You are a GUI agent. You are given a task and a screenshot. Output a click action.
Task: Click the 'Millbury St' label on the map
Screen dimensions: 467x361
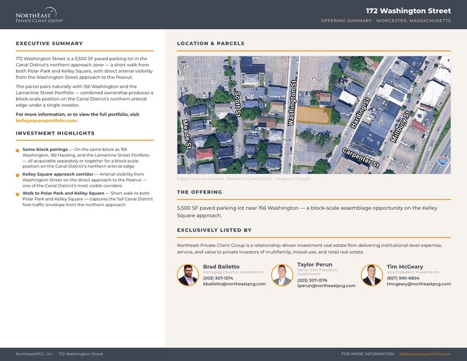coord(400,126)
